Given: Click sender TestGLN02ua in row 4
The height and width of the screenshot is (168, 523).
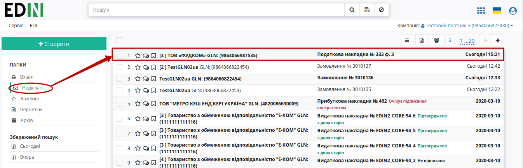Looking at the screenshot, I should (175, 90).
